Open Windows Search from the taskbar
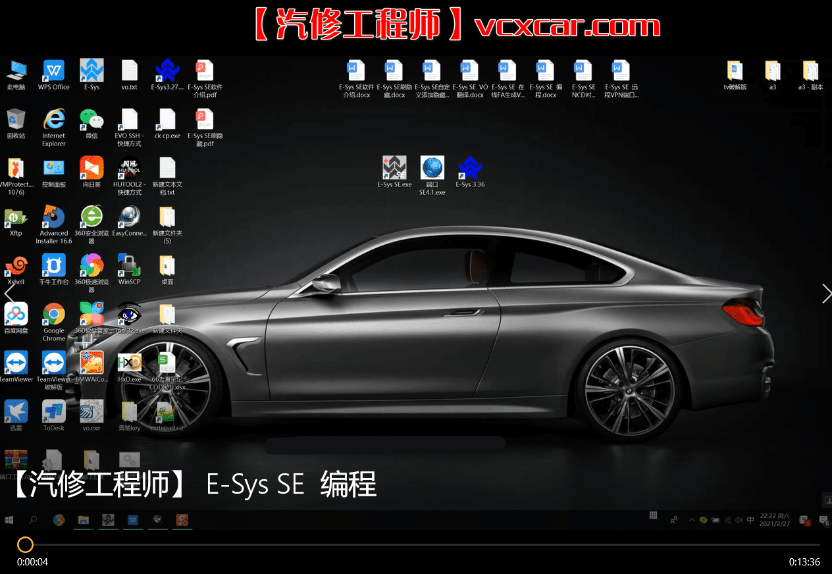The width and height of the screenshot is (832, 574). [x=32, y=520]
